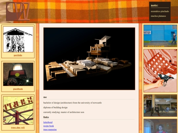Click the text 'neumático pinchado'
Viewport: 178px width, 133px height.
point(160,11)
